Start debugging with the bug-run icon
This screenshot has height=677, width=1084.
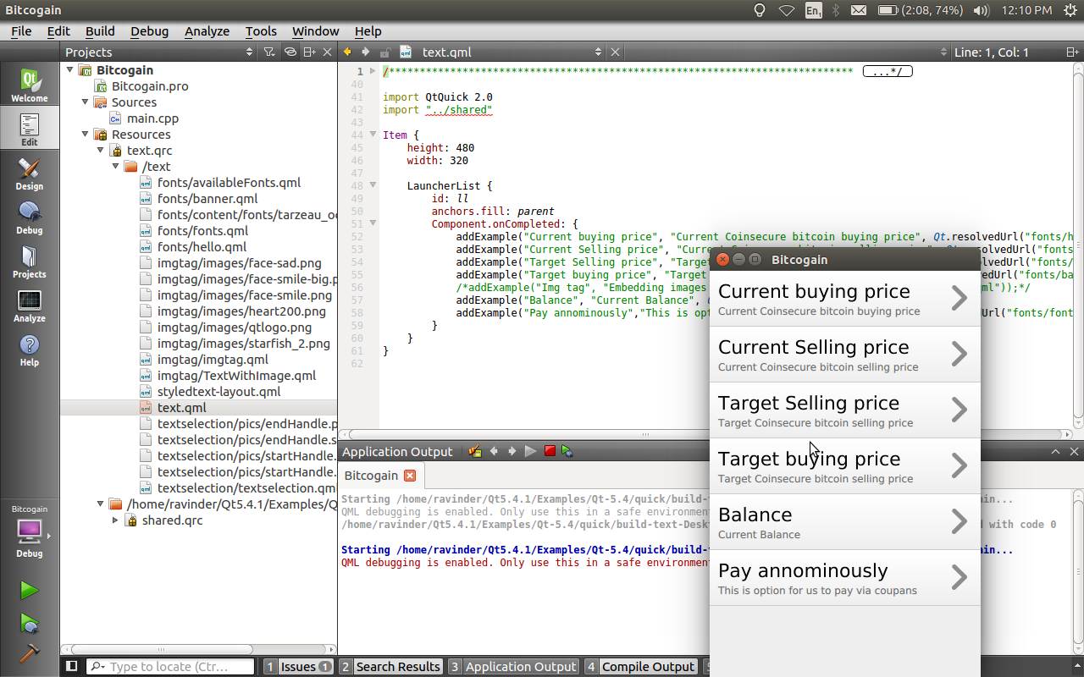(29, 623)
